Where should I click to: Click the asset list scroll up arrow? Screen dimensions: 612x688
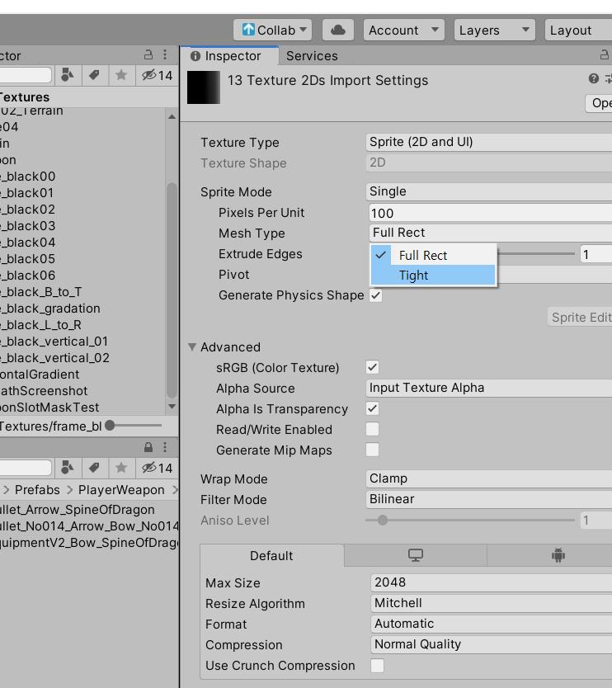pyautogui.click(x=172, y=116)
